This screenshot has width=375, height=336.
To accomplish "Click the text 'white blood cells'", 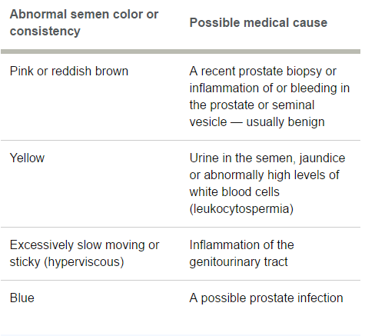I will [x=234, y=191].
